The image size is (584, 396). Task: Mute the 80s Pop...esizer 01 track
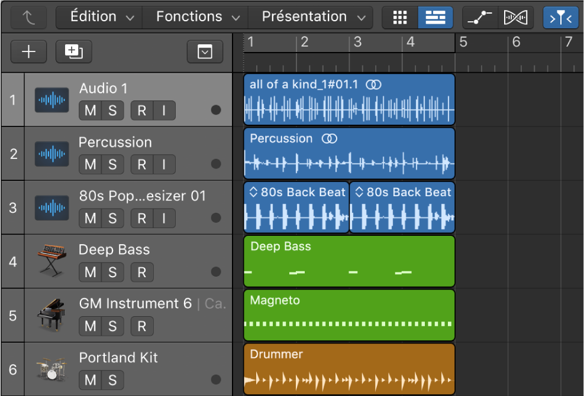(90, 219)
